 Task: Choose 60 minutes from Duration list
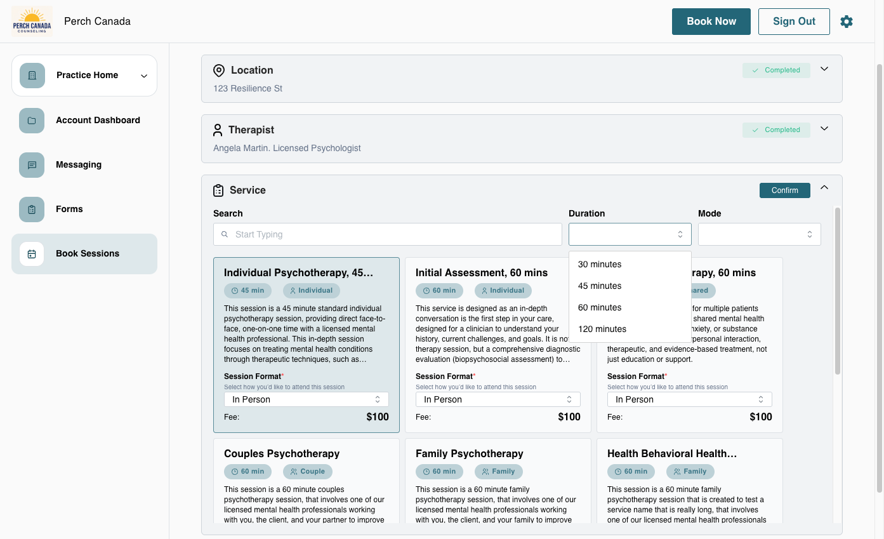click(630, 308)
